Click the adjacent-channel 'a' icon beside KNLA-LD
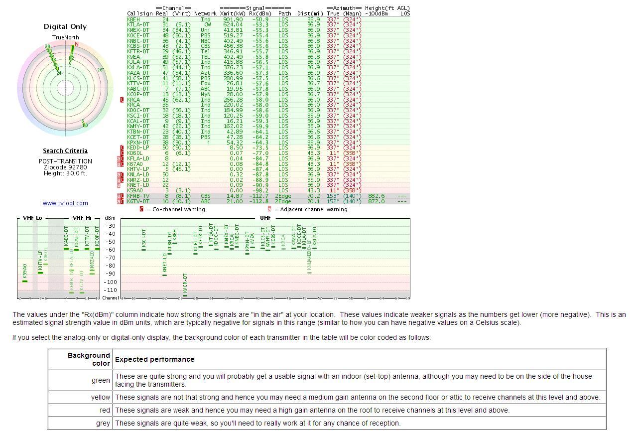This screenshot has width=633, height=436. pyautogui.click(x=119, y=174)
